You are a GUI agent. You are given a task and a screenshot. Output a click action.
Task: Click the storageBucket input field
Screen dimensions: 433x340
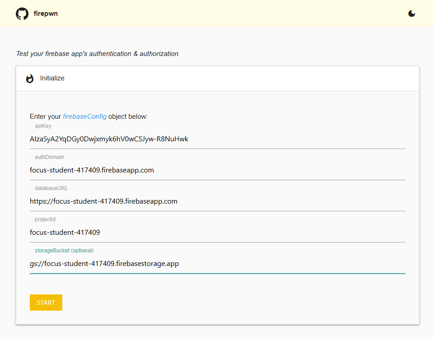217,264
